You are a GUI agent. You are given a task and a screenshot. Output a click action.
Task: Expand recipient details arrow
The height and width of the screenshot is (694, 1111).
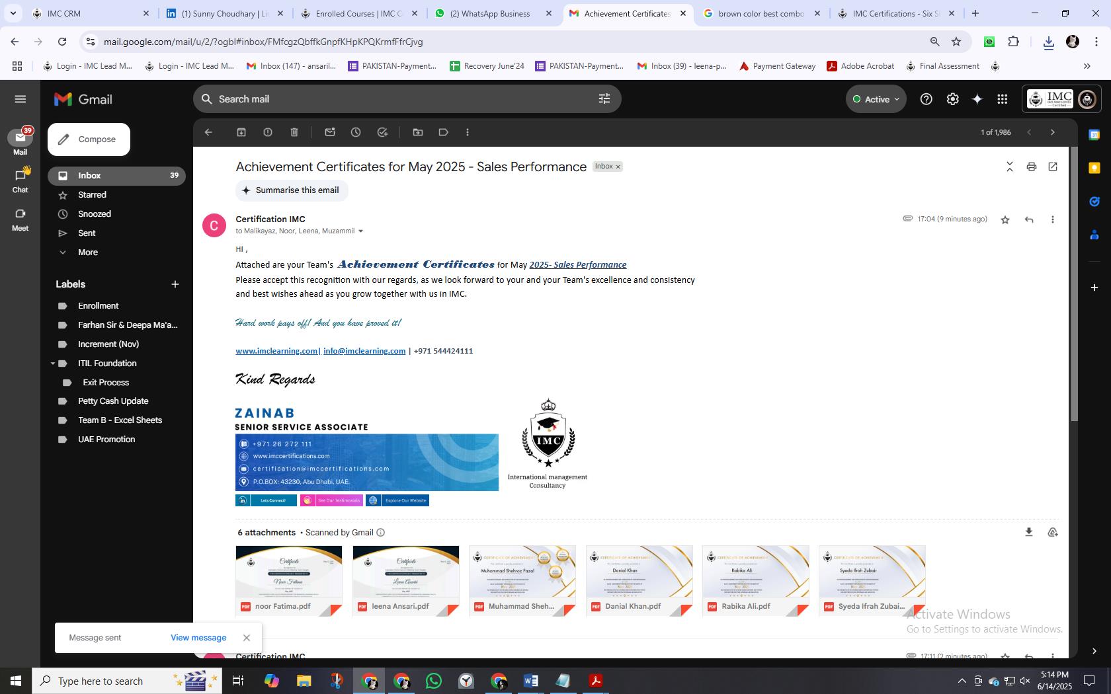[360, 231]
